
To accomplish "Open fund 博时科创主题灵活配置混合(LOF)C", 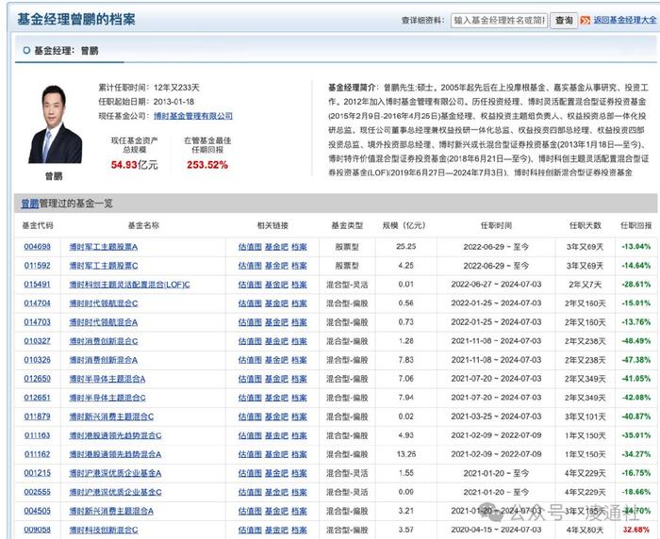I will coord(130,285).
